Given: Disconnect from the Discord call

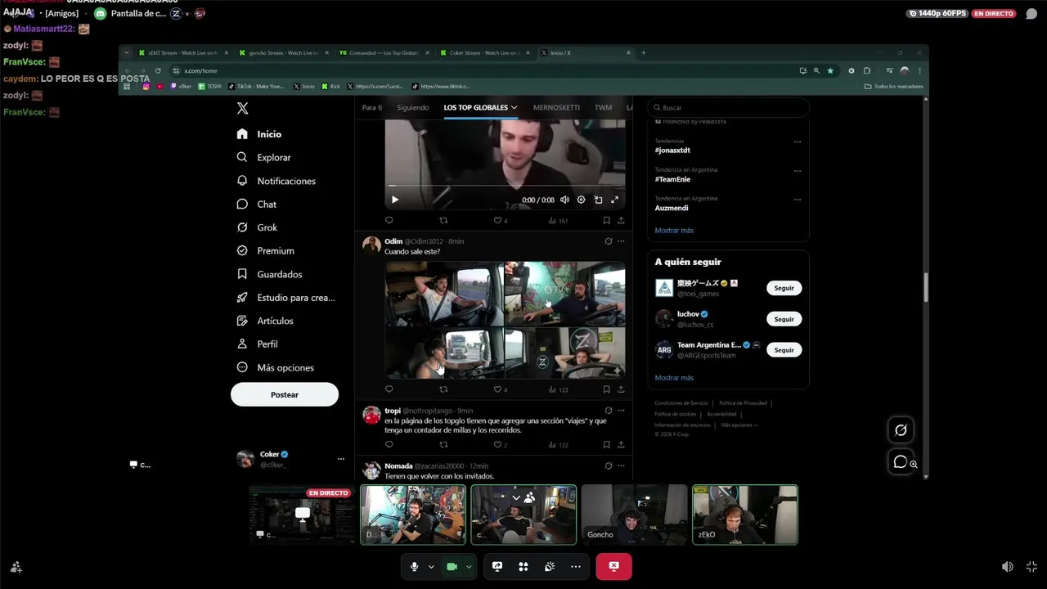Looking at the screenshot, I should 613,566.
